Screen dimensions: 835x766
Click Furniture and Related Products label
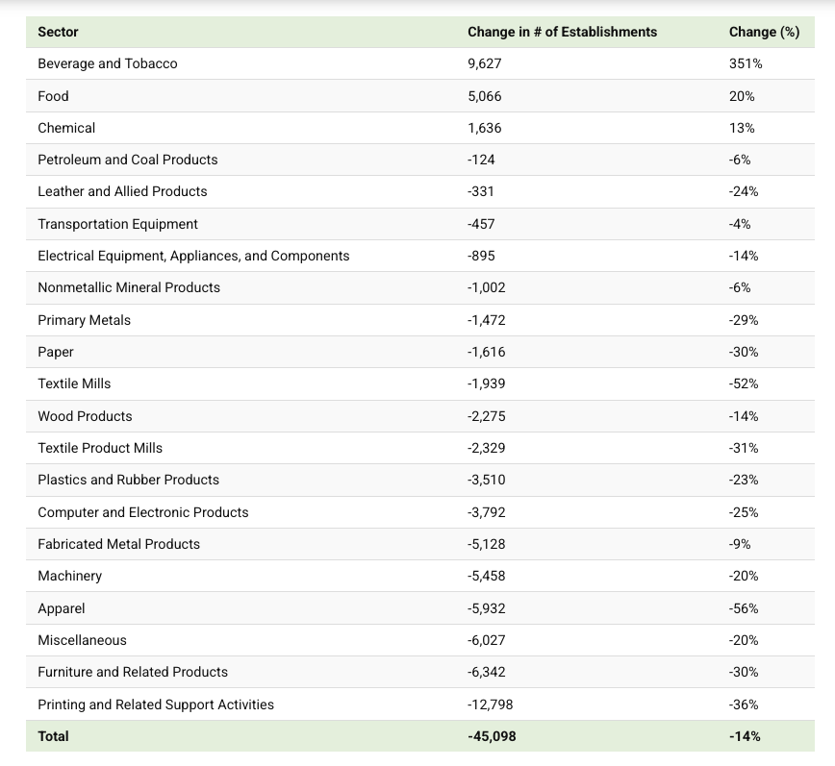click(x=133, y=672)
